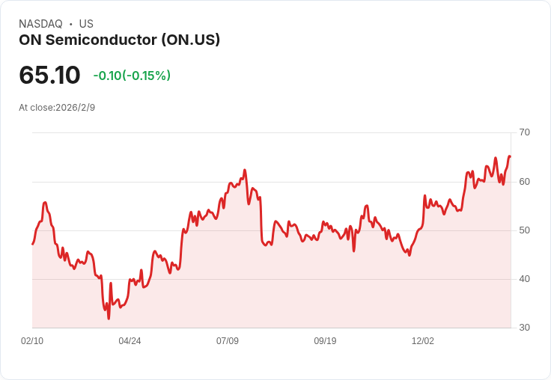Click the 40 price axis label
This screenshot has width=551, height=380.
point(525,279)
